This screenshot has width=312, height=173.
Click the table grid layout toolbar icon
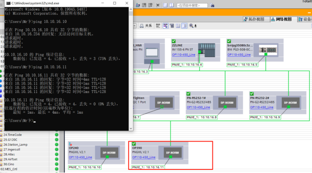pos(178,26)
